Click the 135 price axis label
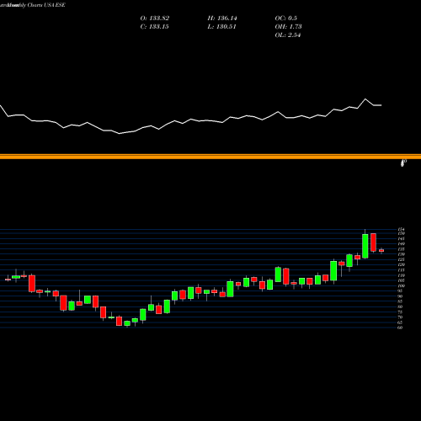 click(x=401, y=249)
